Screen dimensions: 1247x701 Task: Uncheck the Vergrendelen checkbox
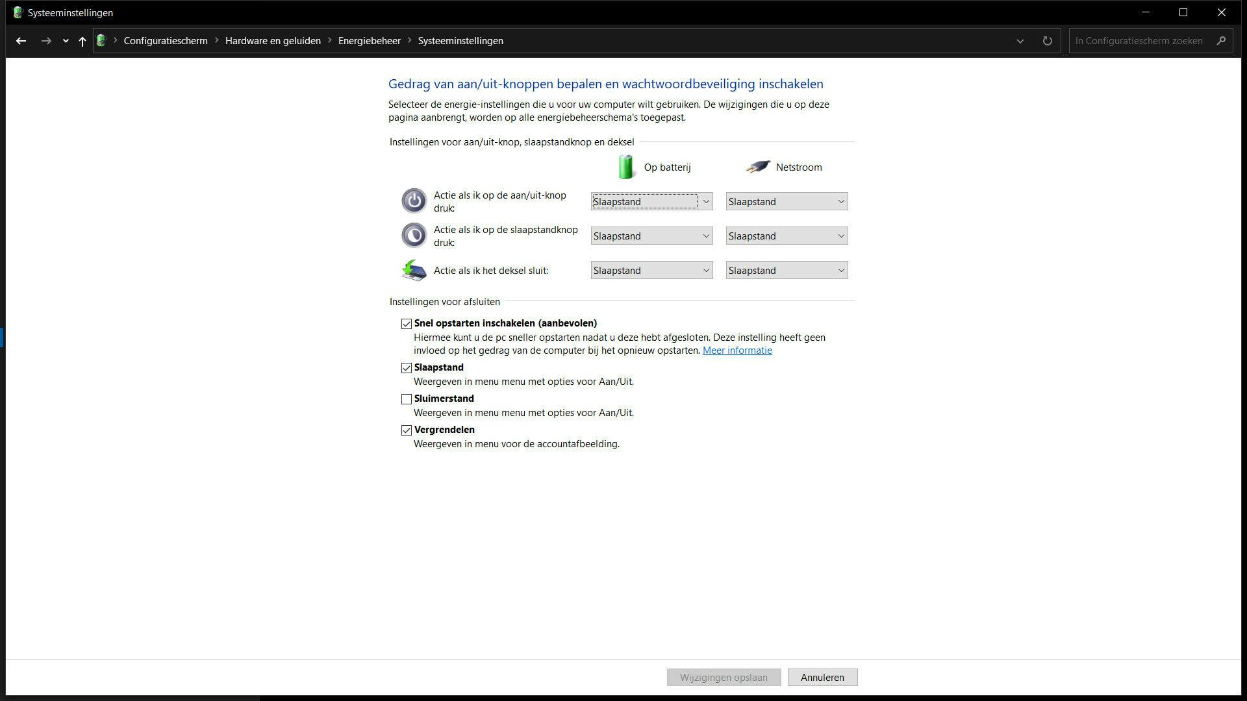[x=407, y=430]
